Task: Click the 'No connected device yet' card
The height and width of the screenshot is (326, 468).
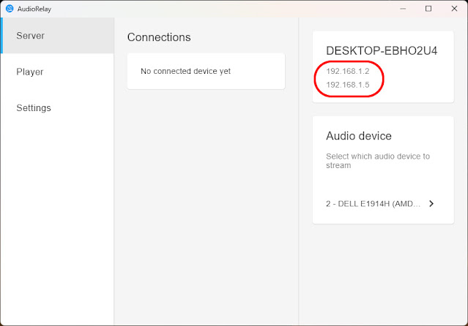Action: 206,72
